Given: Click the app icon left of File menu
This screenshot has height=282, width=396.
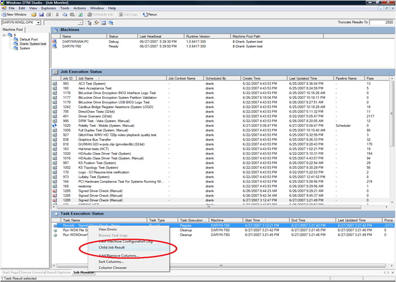Looking at the screenshot, I should 4,8.
